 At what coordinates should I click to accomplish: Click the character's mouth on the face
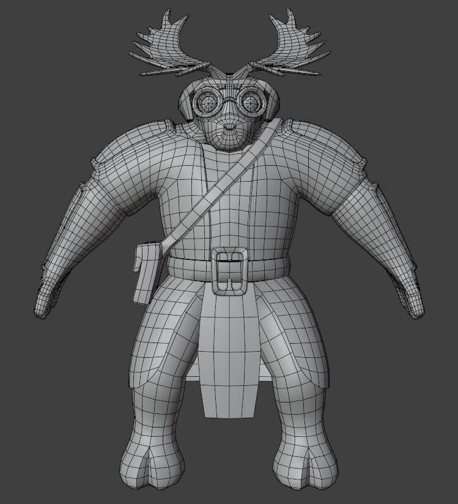229,127
